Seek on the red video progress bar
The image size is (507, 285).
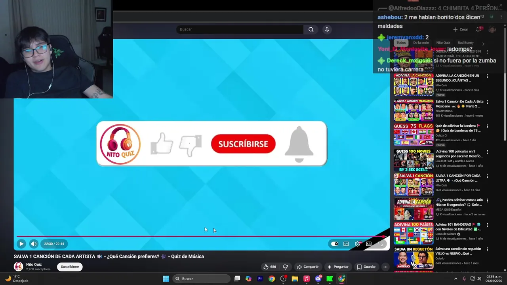202,237
